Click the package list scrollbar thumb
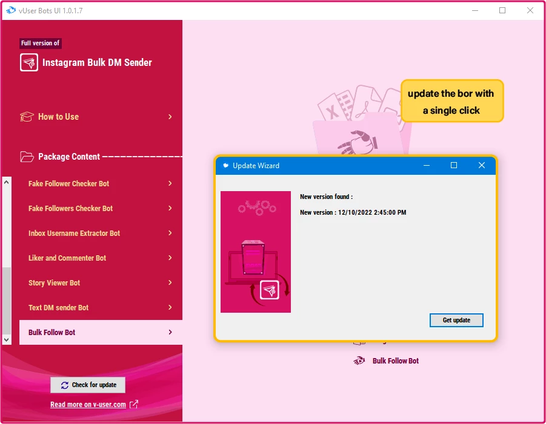The image size is (546, 424). point(6,301)
